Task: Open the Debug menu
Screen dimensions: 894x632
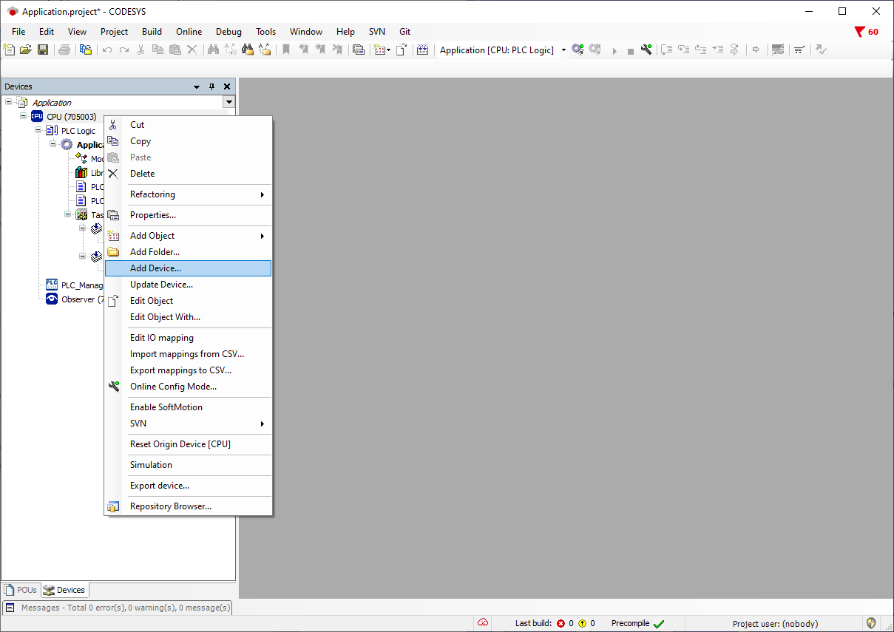Action: point(228,32)
